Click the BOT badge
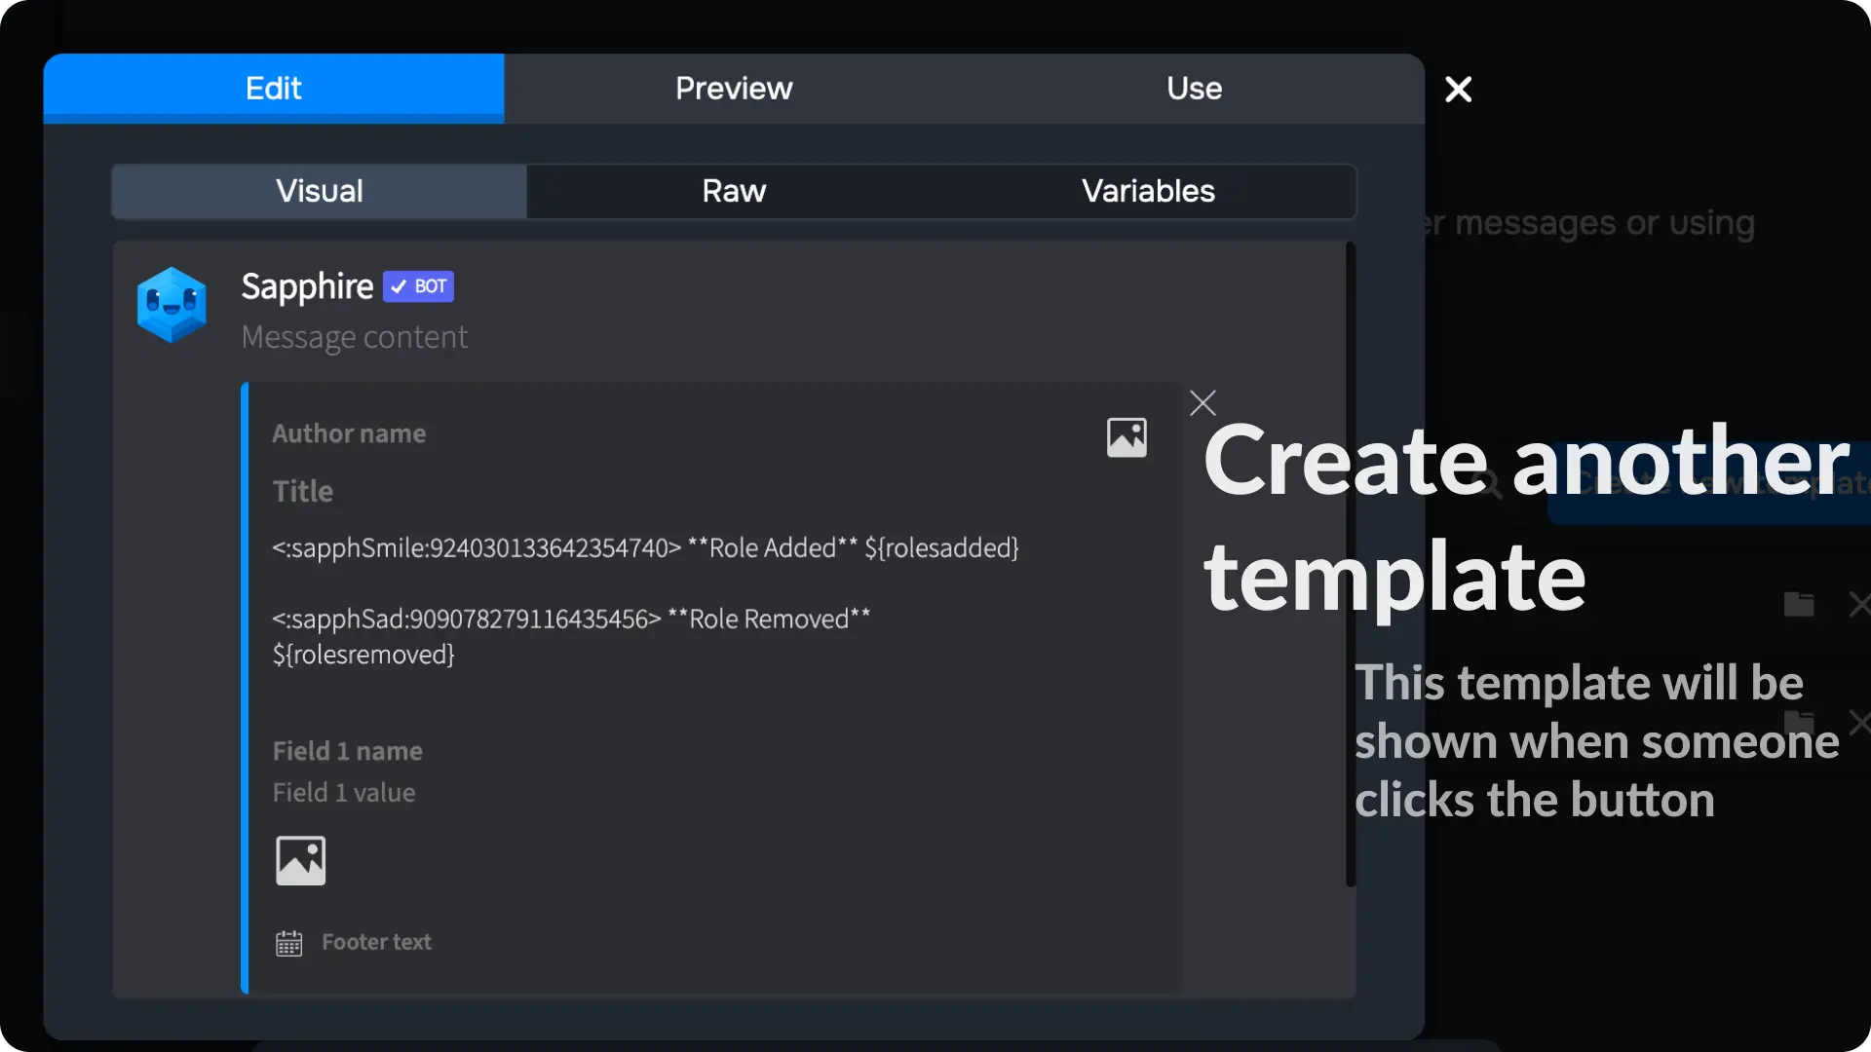The width and height of the screenshot is (1871, 1052). (418, 286)
